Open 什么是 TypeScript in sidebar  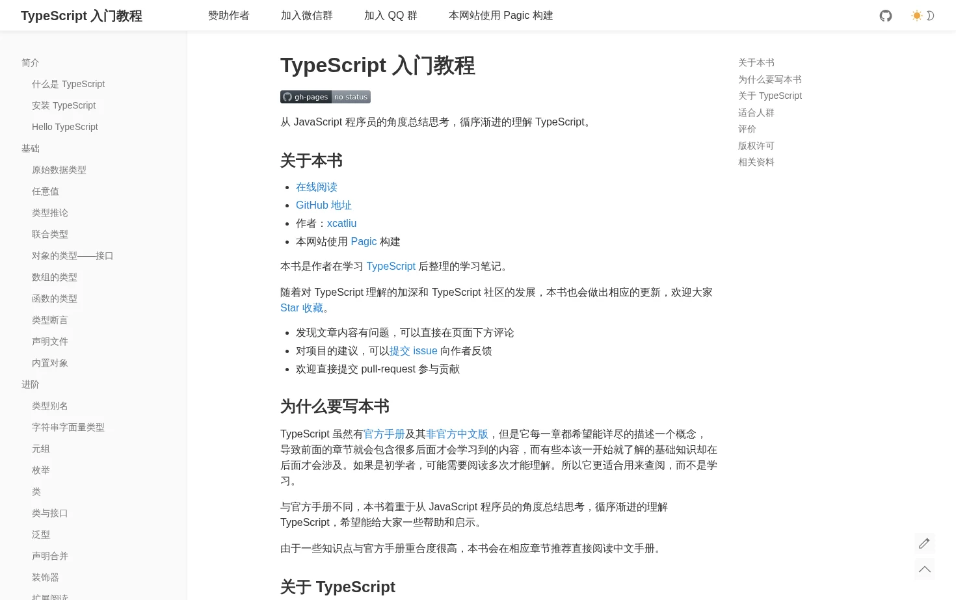(68, 84)
